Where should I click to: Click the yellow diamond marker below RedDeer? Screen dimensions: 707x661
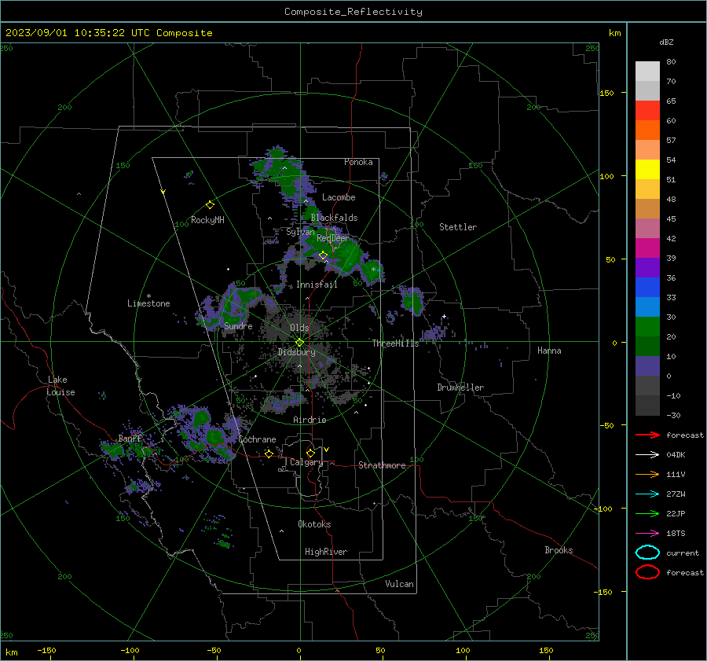click(x=323, y=255)
